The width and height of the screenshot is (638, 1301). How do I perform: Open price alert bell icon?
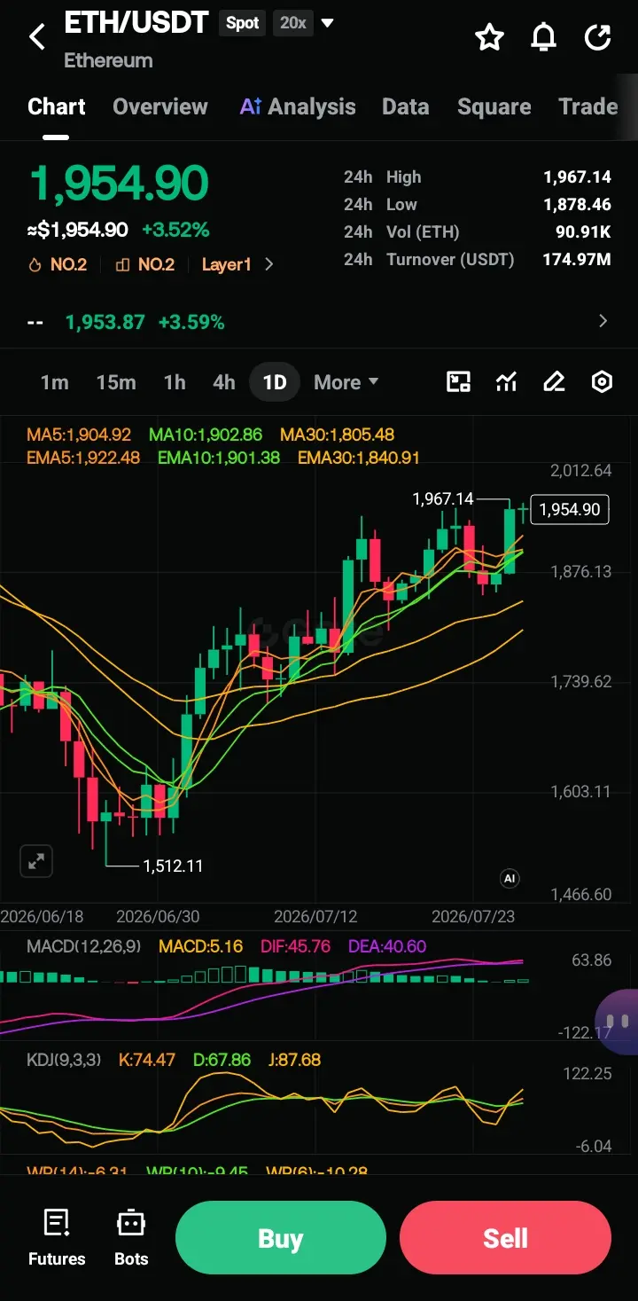pyautogui.click(x=543, y=37)
